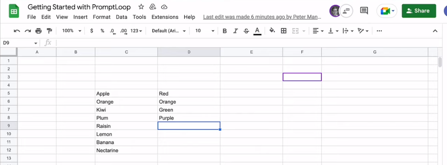
Task: Toggle strikethrough formatting
Action: point(246,31)
